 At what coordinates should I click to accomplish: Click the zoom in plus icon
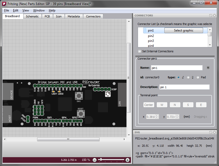click(x=128, y=160)
